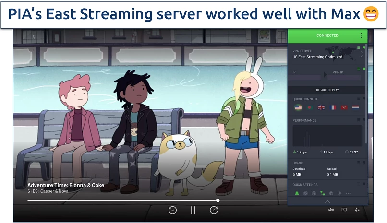The height and width of the screenshot is (223, 387).
Task: Click the CONNECTED button in PIA
Action: [x=327, y=36]
